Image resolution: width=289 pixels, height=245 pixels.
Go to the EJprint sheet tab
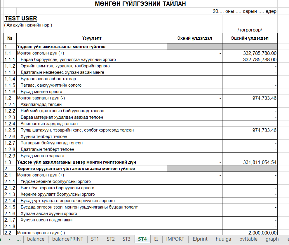pyautogui.click(x=200, y=239)
